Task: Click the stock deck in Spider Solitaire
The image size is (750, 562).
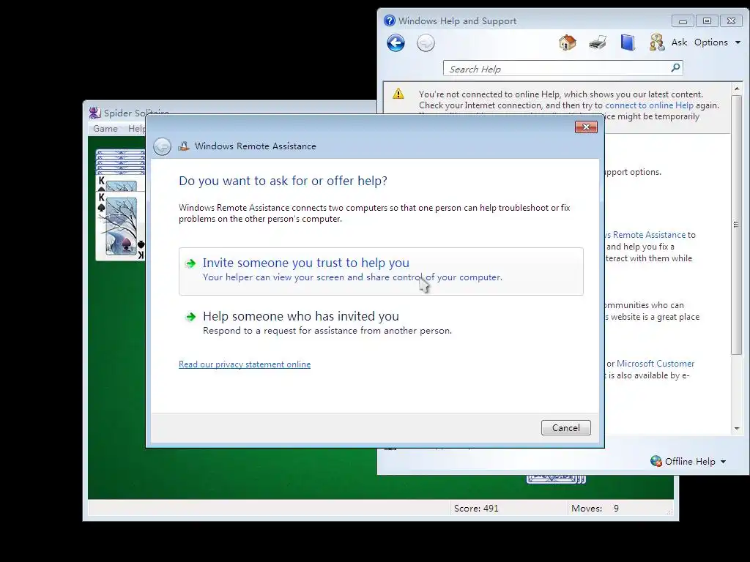Action: (557, 479)
